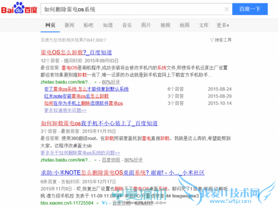Click 更多知道相关问题>> link
Viewport: 278px width, 208px height.
tap(65, 110)
